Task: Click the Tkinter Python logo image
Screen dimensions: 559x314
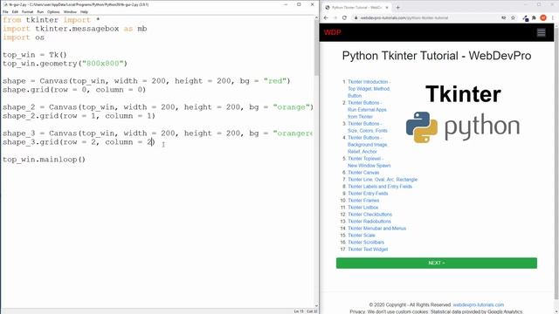Action: coord(463,114)
